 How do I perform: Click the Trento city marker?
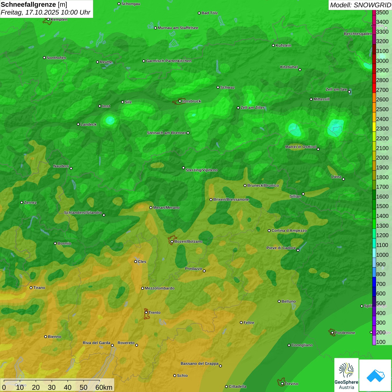pyautogui.click(x=146, y=312)
